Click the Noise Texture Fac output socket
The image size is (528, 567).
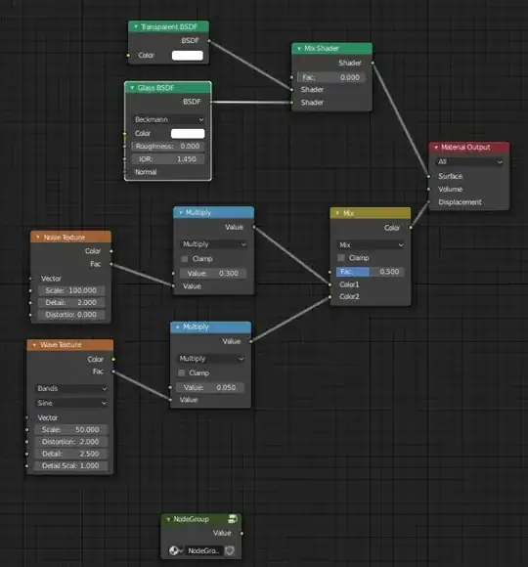(111, 264)
